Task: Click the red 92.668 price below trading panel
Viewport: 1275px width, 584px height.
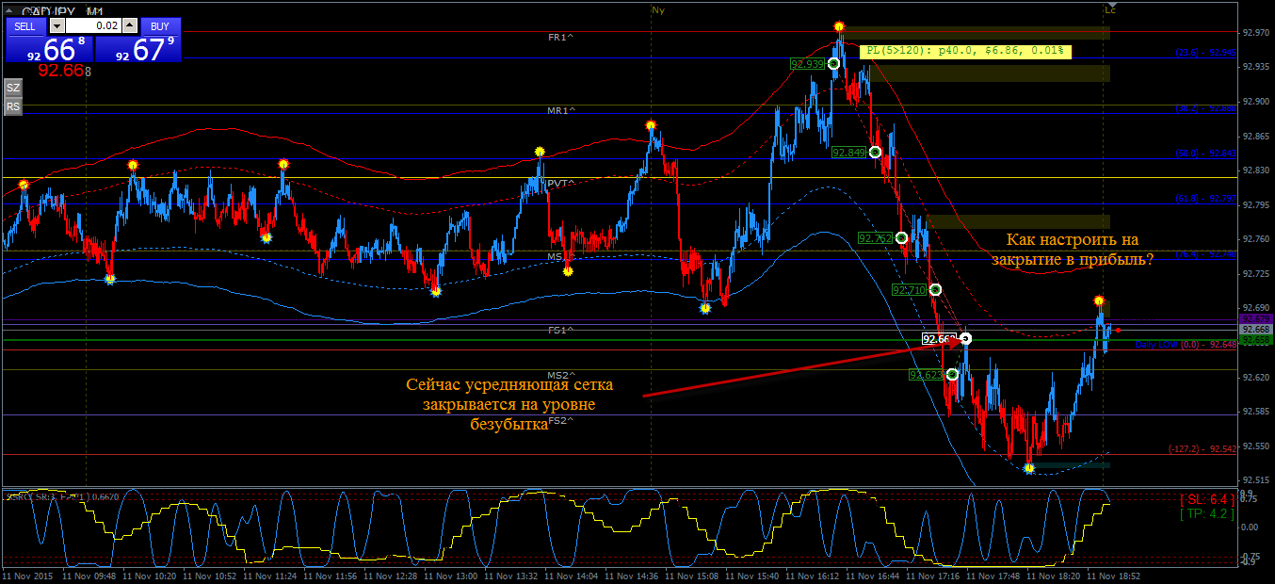Action: [64, 71]
